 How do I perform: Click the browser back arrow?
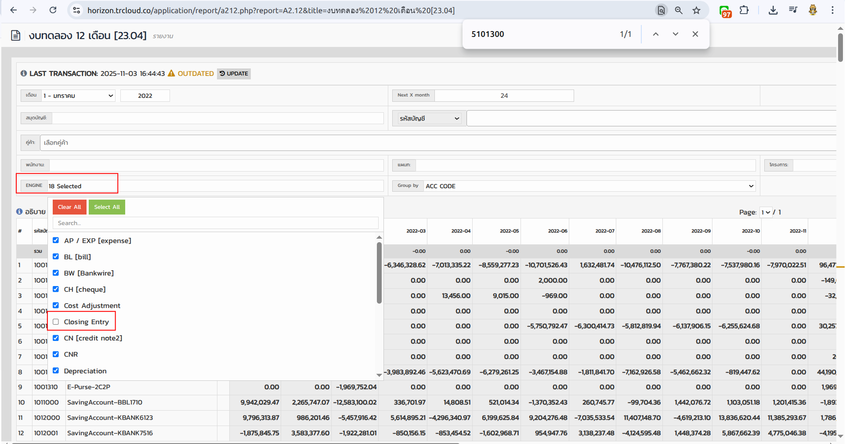[x=14, y=10]
